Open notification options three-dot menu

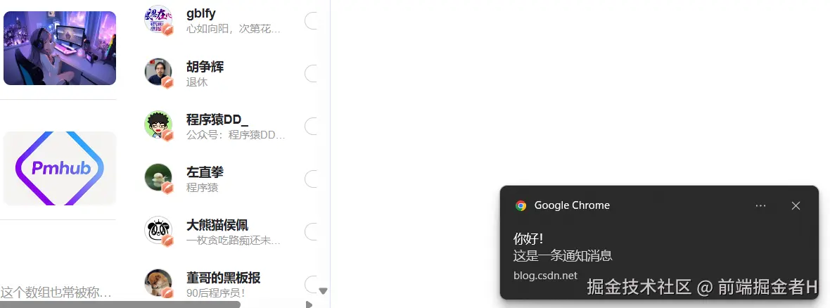click(760, 206)
